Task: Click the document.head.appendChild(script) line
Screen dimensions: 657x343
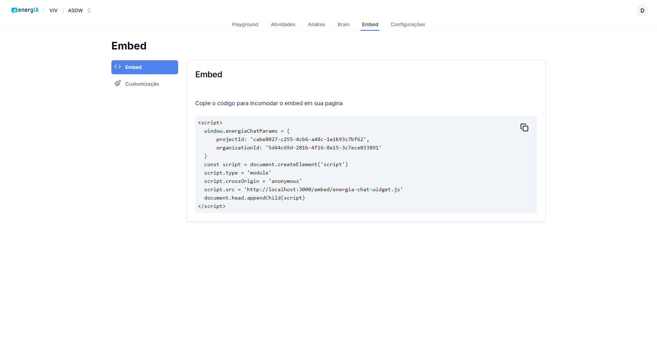Action: click(x=254, y=198)
